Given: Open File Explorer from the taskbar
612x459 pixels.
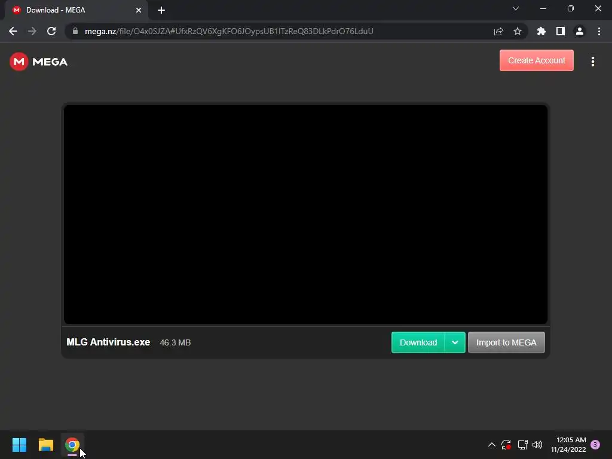Looking at the screenshot, I should (x=45, y=445).
